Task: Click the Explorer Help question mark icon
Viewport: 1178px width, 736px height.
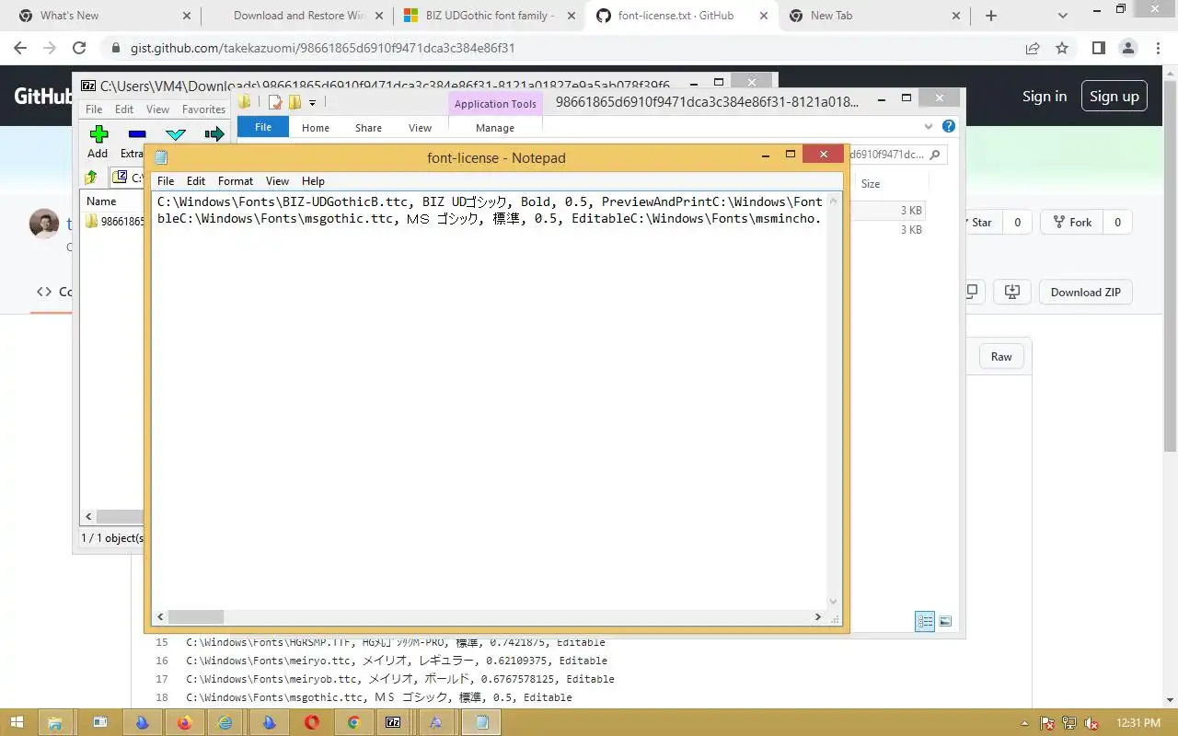Action: pyautogui.click(x=948, y=126)
